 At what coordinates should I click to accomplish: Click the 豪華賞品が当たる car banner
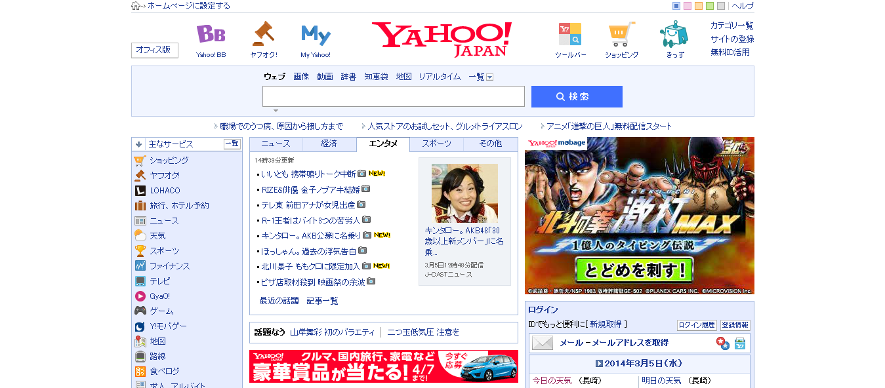click(384, 366)
